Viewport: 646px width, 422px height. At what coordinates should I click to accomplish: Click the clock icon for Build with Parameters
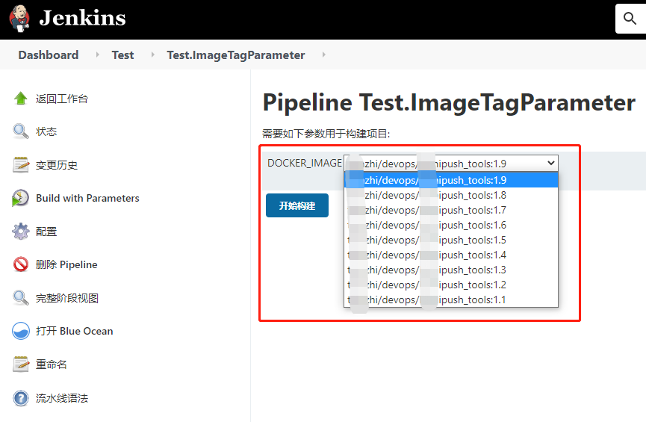21,198
